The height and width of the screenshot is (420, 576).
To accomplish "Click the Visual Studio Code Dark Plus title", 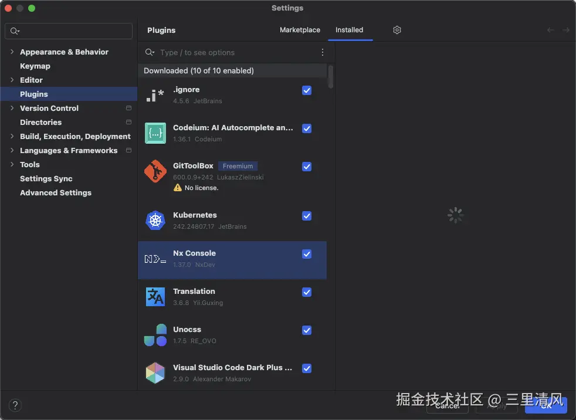I will [232, 367].
